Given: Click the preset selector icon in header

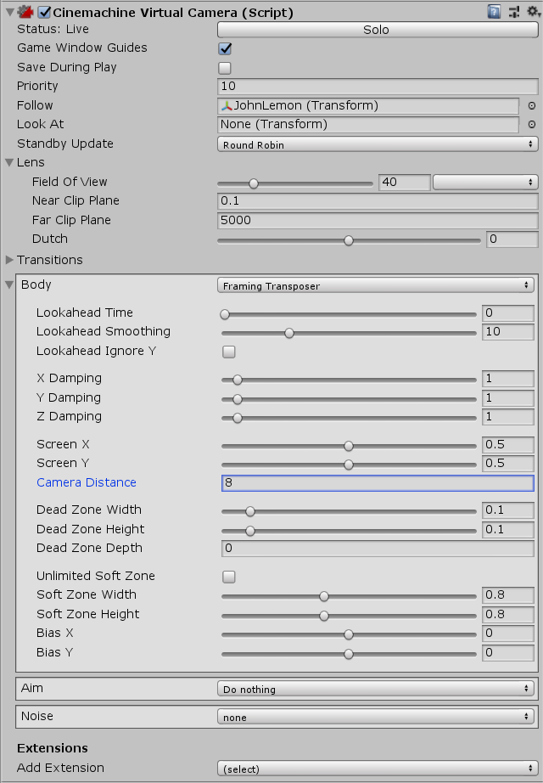Looking at the screenshot, I should click(x=514, y=12).
